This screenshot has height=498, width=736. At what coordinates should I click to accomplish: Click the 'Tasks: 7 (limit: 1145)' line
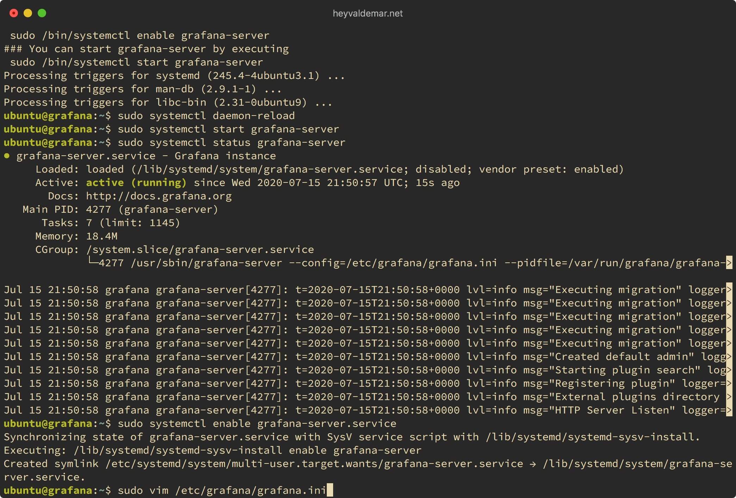coord(111,223)
